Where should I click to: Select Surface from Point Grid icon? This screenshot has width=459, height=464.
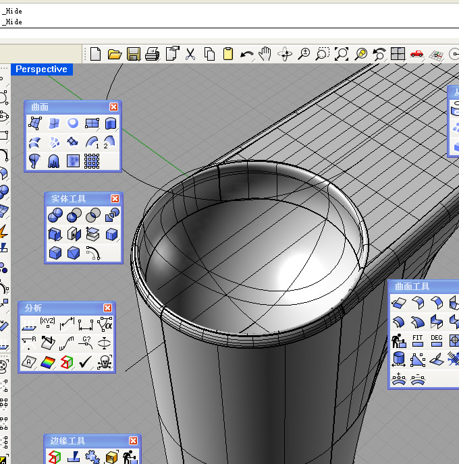click(92, 161)
